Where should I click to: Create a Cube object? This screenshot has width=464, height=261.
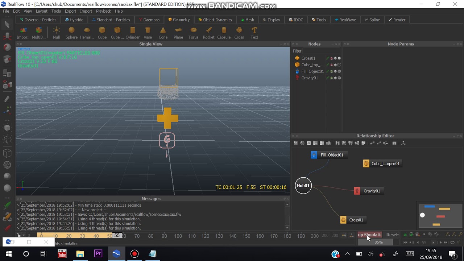pyautogui.click(x=102, y=33)
